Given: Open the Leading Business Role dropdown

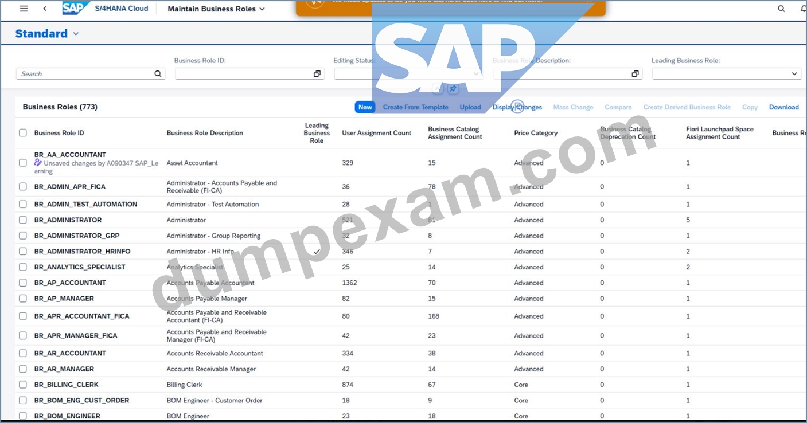Looking at the screenshot, I should click(794, 74).
